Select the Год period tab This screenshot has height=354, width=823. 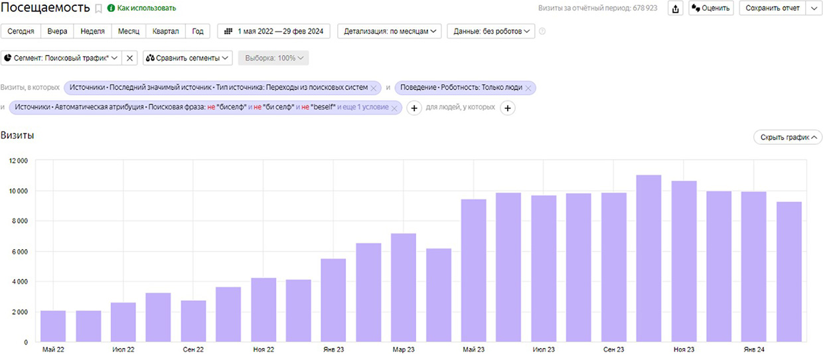click(x=198, y=31)
